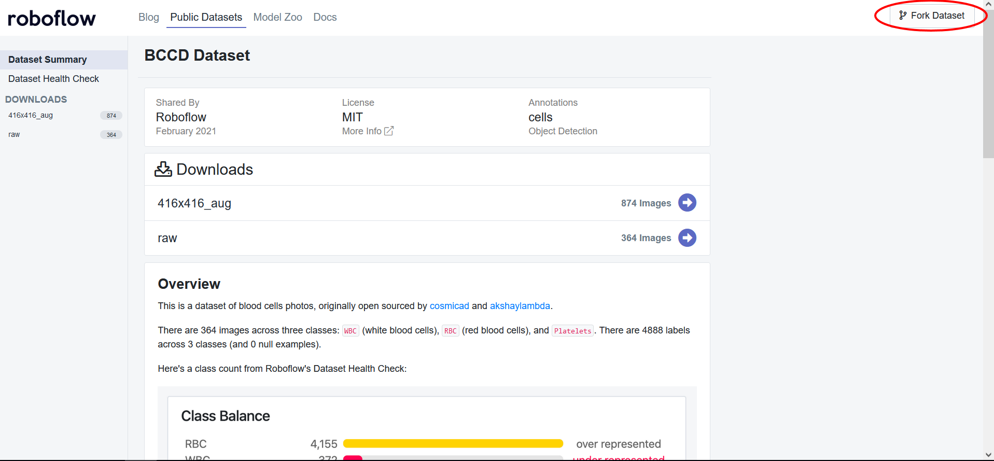The width and height of the screenshot is (994, 461).
Task: Open the akshaylambda link
Action: pyautogui.click(x=520, y=306)
